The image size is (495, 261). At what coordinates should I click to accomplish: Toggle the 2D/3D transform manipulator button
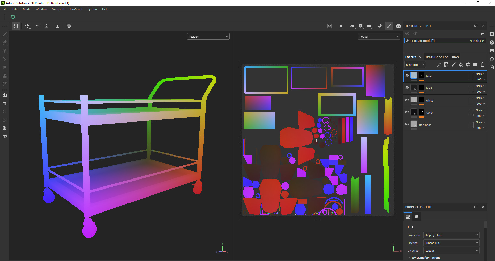click(16, 26)
